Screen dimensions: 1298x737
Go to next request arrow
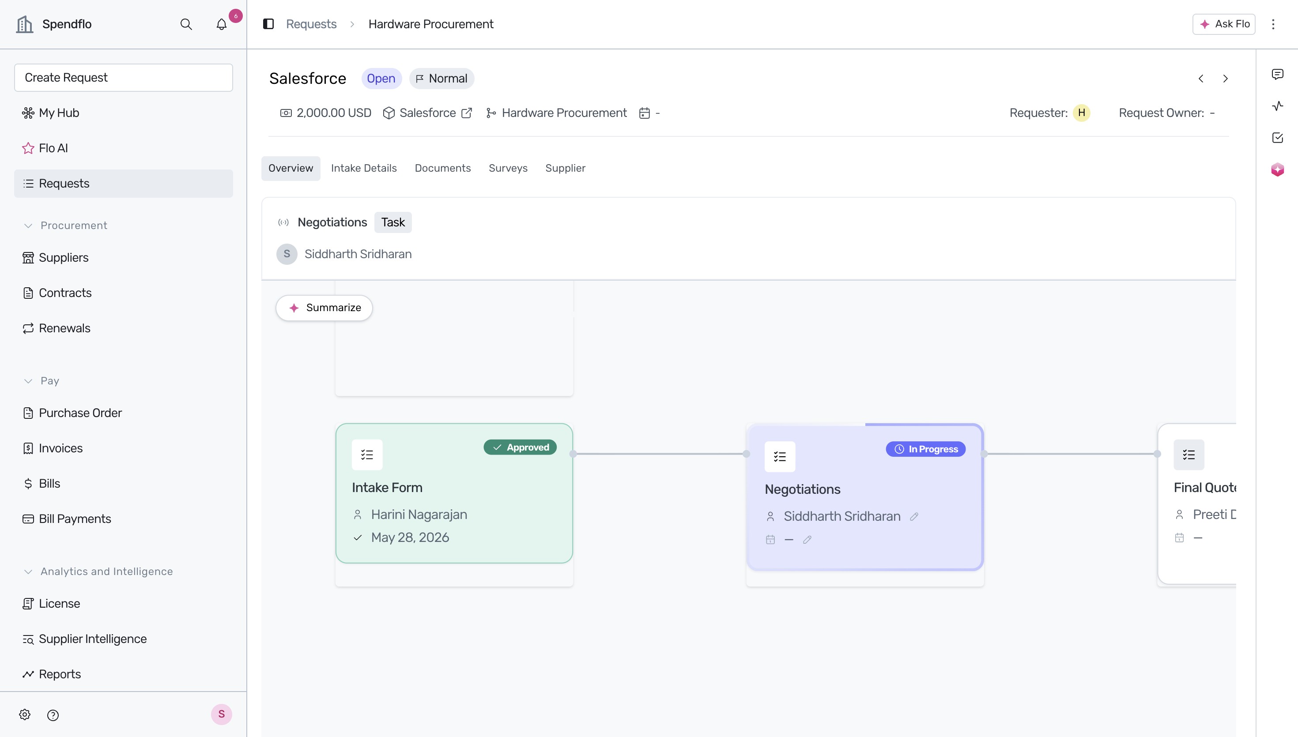(1225, 79)
